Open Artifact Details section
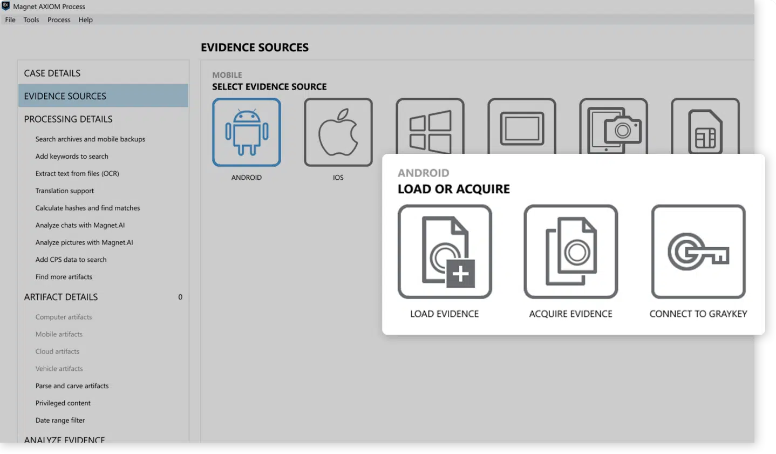 pyautogui.click(x=61, y=297)
